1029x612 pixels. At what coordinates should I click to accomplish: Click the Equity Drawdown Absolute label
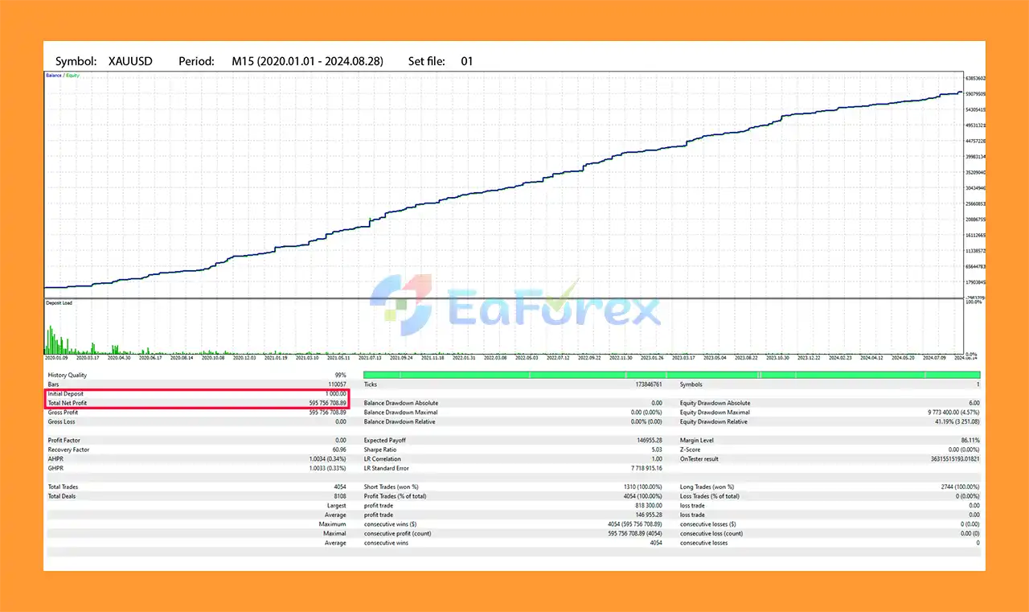[x=715, y=403]
